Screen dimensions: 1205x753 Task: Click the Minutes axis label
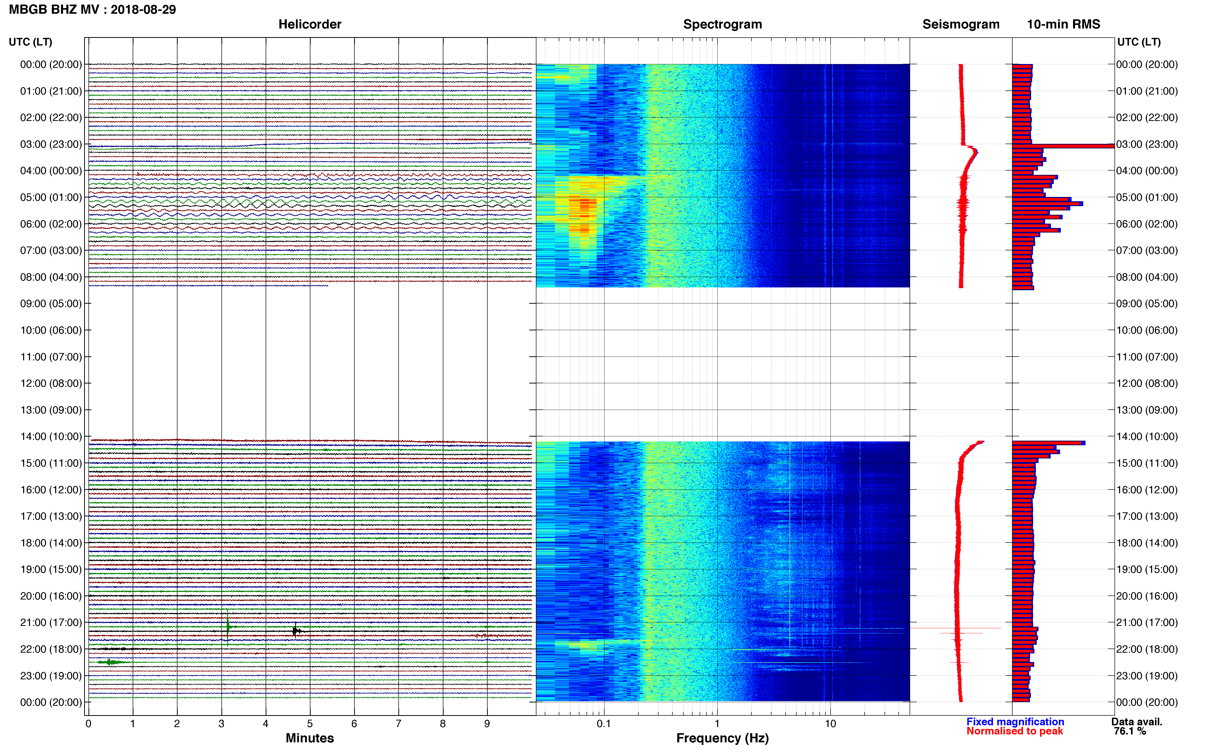pos(310,738)
